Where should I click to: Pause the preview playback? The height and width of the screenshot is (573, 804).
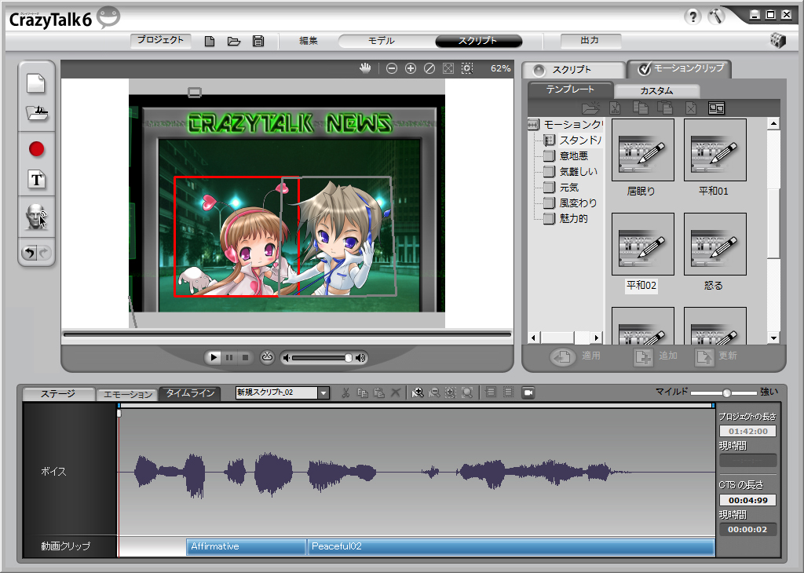[229, 357]
